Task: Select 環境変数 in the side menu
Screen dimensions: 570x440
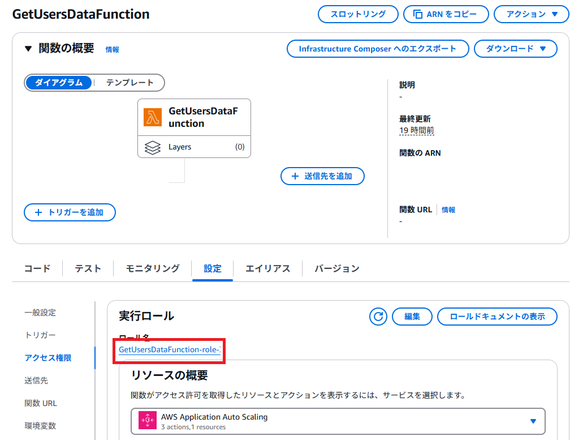Action: (40, 426)
